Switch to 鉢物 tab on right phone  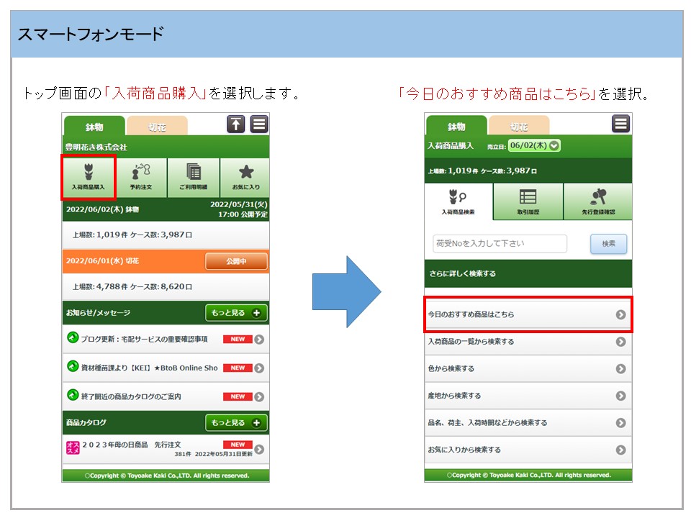click(x=456, y=127)
